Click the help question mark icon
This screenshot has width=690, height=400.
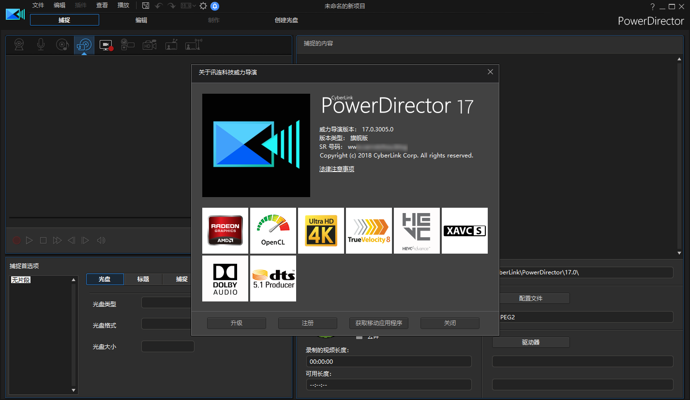(653, 6)
